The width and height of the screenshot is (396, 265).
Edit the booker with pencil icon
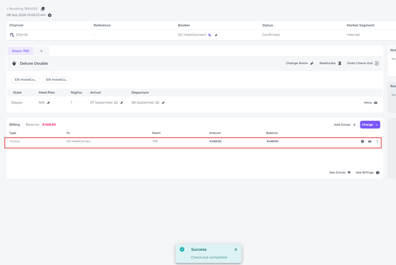point(216,35)
